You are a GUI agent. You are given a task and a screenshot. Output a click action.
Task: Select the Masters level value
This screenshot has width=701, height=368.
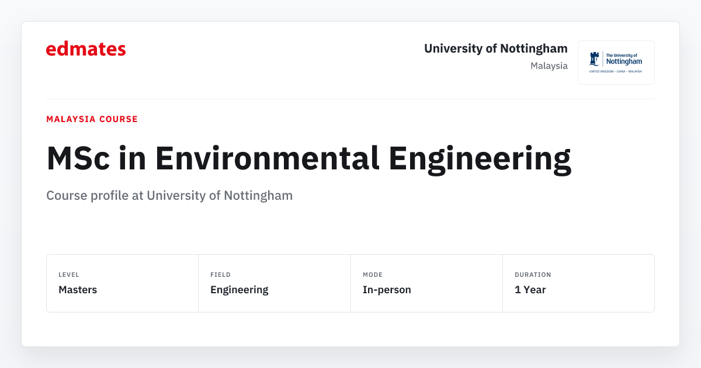(78, 290)
